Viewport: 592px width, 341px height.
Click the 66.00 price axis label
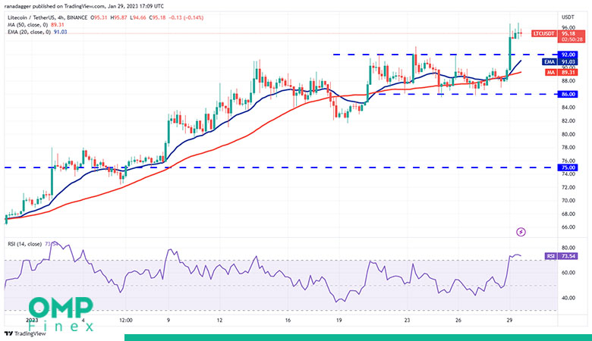click(x=568, y=227)
